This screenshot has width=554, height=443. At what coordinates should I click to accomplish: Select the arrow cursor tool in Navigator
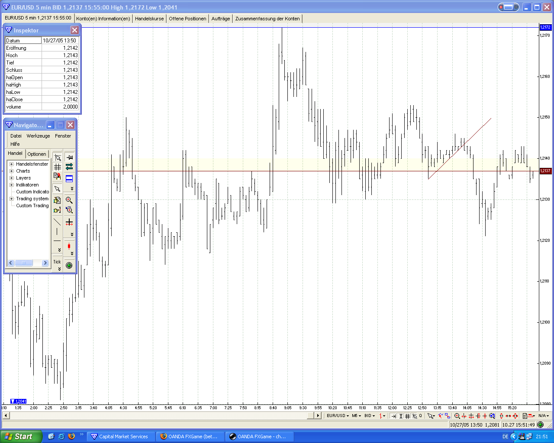point(57,189)
